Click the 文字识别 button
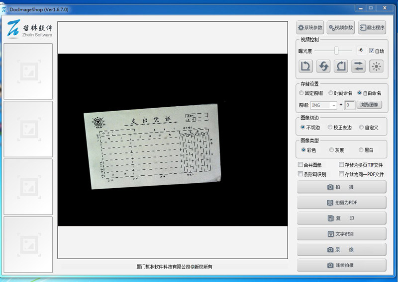 click(x=342, y=234)
